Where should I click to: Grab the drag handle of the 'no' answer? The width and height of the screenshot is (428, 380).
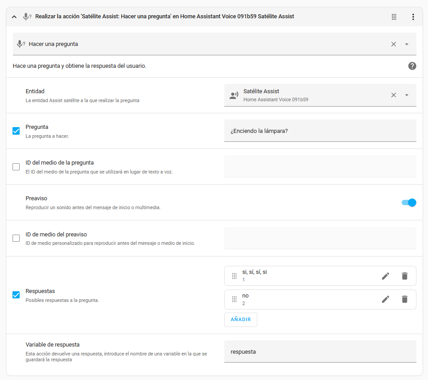pyautogui.click(x=234, y=299)
